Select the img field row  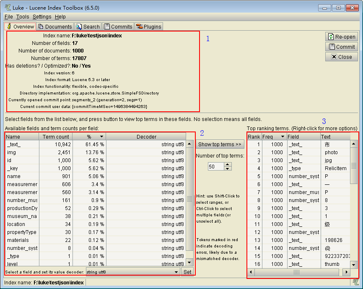click(96, 152)
